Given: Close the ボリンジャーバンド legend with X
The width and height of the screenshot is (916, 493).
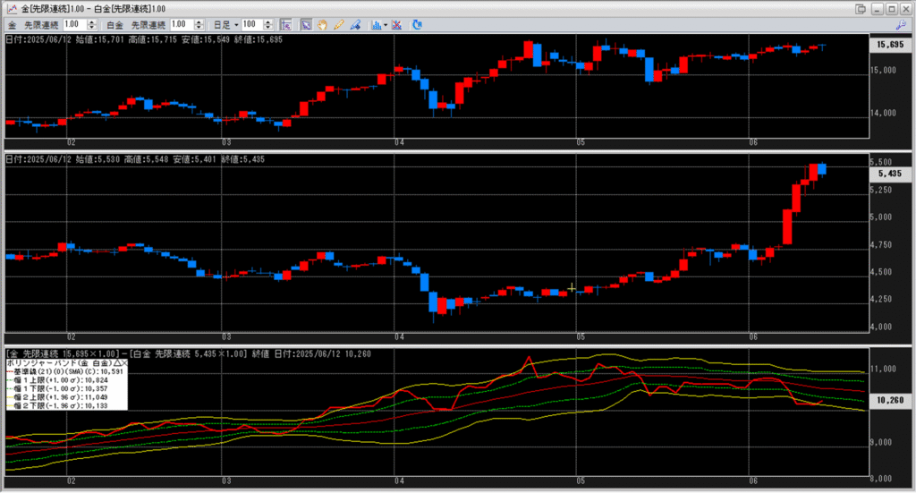Looking at the screenshot, I should point(124,364).
